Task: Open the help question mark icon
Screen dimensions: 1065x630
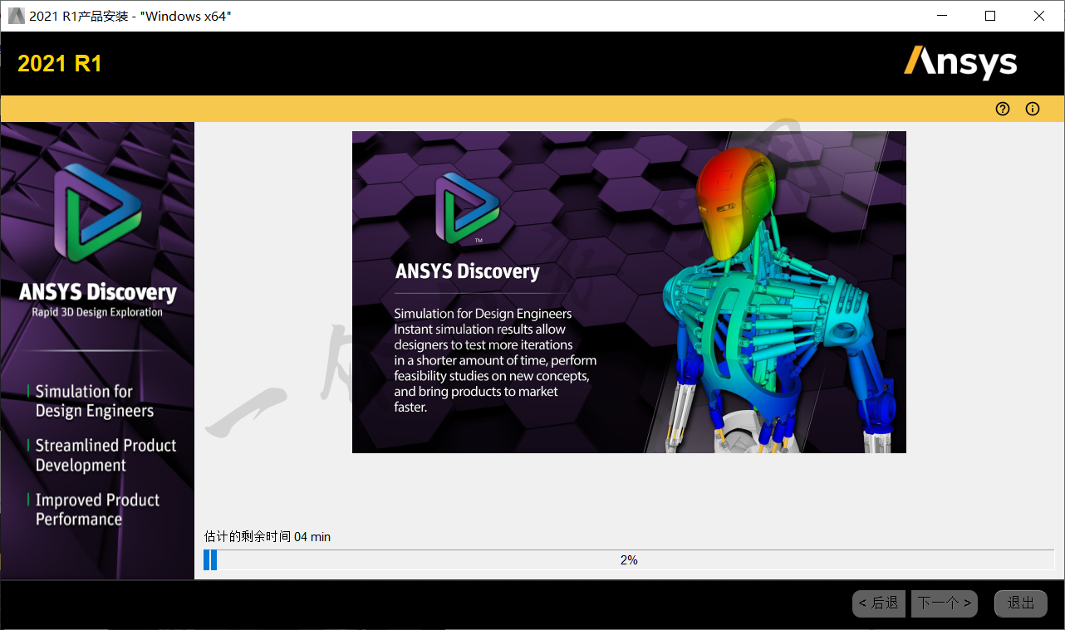Action: point(1003,109)
